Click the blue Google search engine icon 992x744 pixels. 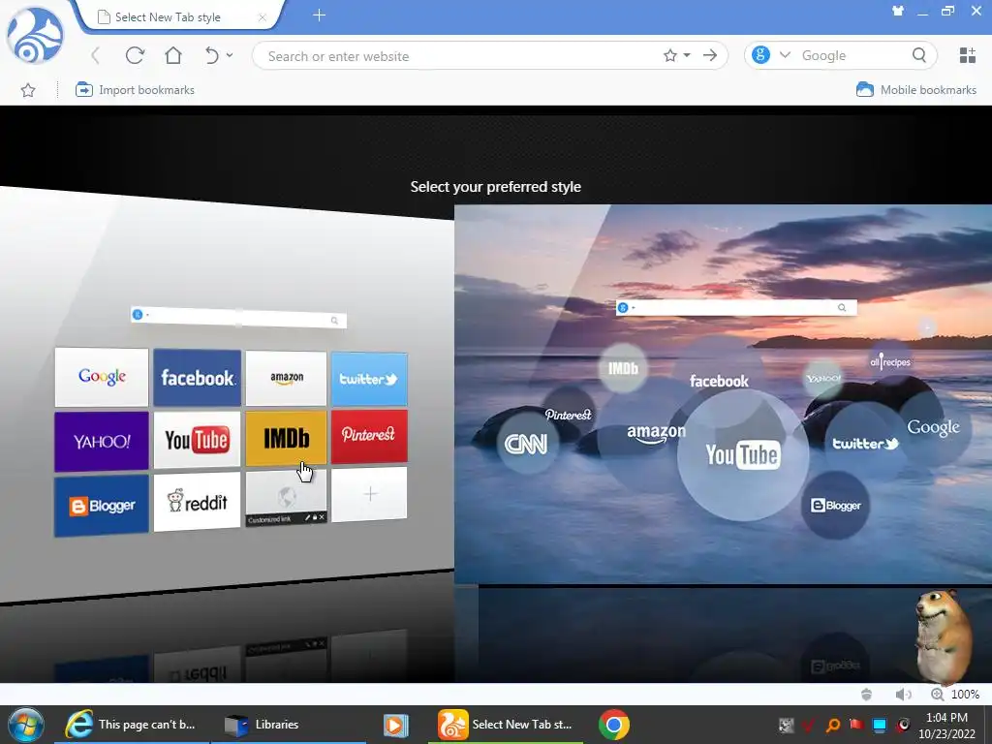[760, 55]
